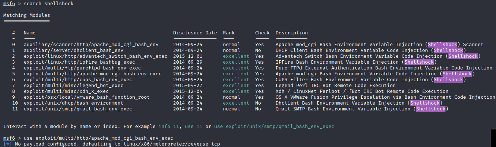Click the "Check" column header
Screen dimensions: 496x147
[262, 33]
